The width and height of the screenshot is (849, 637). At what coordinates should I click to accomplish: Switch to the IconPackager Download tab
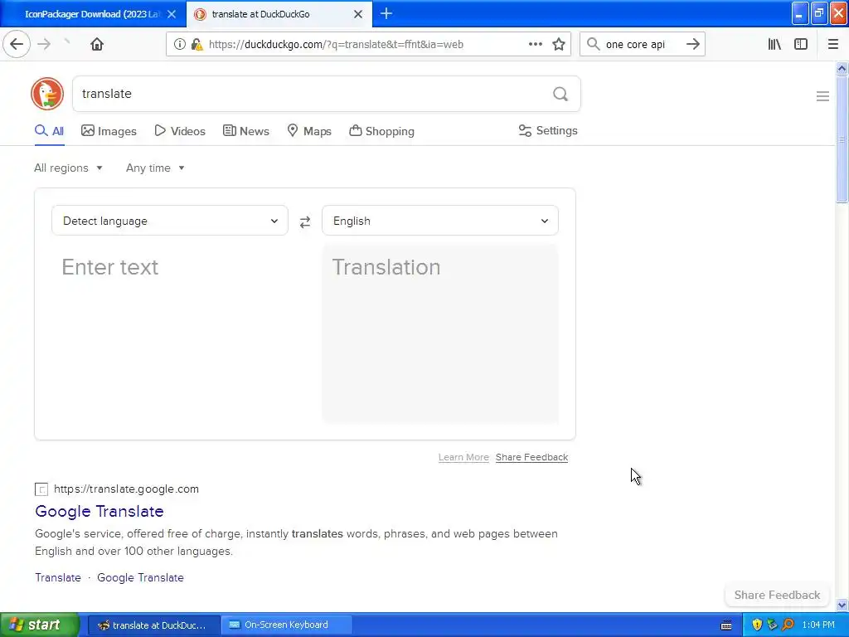click(x=93, y=14)
